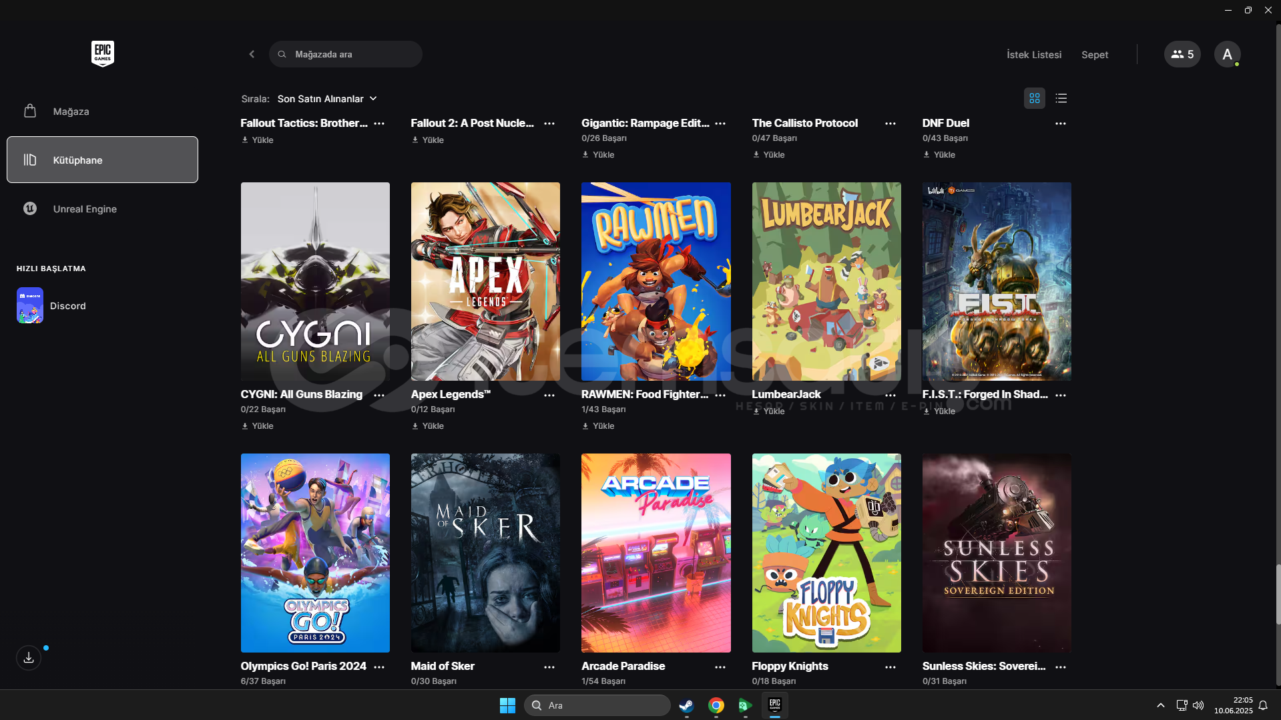The width and height of the screenshot is (1281, 720).
Task: Open options menu for Olympics Go! Paris 2024
Action: click(x=379, y=667)
